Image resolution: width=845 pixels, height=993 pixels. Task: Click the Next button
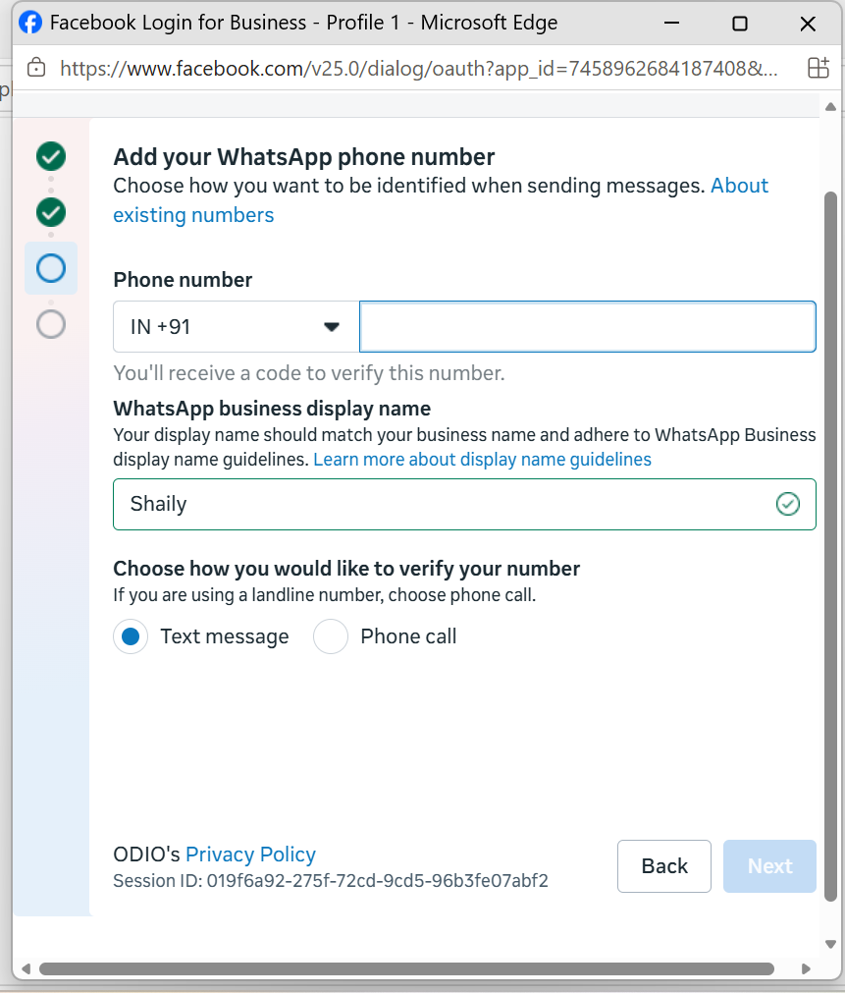(x=769, y=865)
